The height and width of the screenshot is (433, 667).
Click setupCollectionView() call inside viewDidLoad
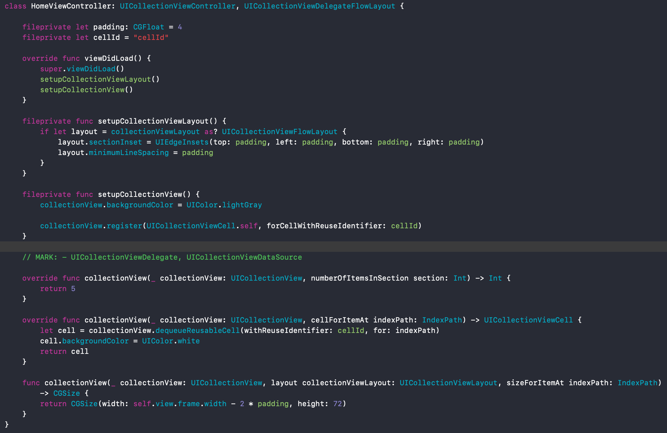point(87,90)
